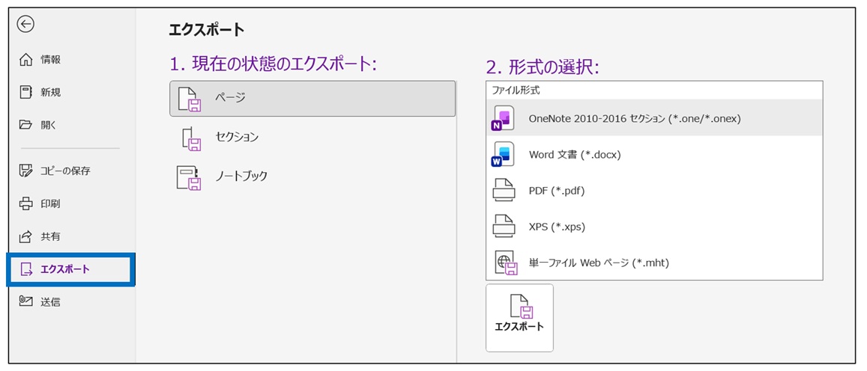
Task: Click the section icon beside セクション
Action: click(x=191, y=138)
